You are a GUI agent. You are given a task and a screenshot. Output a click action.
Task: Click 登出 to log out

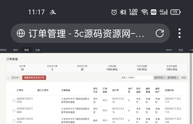tap(181, 50)
